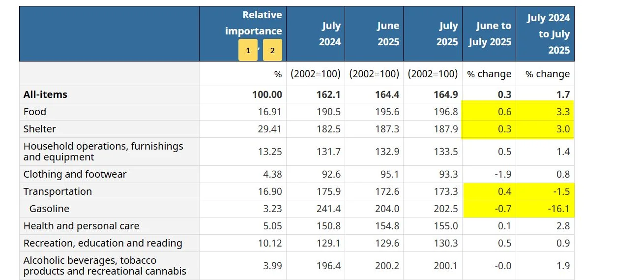Open footnote 1 under Relative importance

tap(248, 50)
